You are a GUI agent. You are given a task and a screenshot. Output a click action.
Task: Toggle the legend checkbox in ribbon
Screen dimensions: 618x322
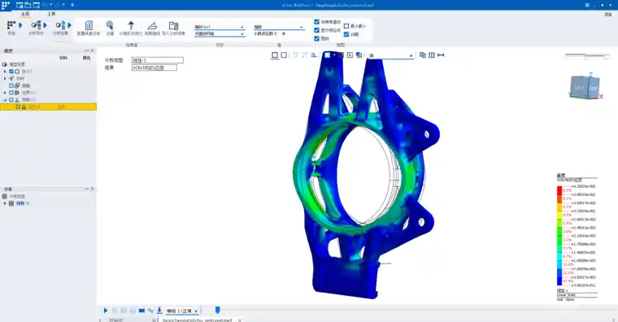[x=316, y=39]
